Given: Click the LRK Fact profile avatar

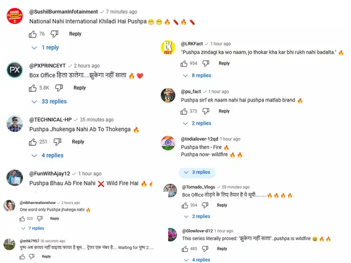Looking at the screenshot, I should pyautogui.click(x=167, y=49).
